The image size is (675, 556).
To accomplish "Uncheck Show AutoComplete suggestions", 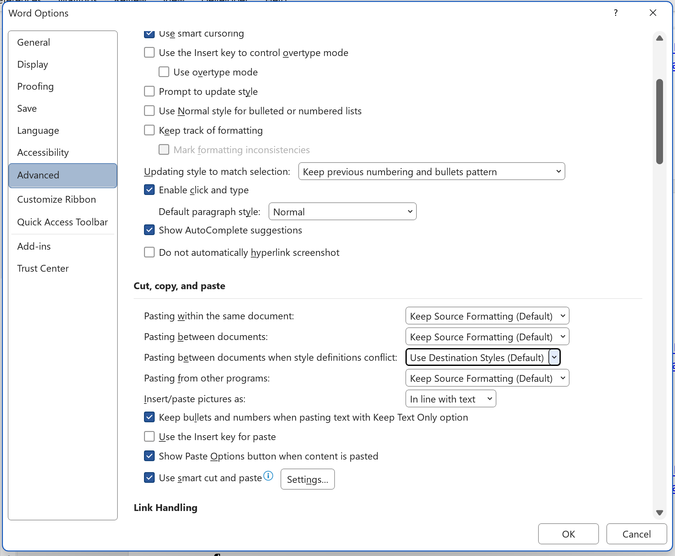I will click(x=149, y=230).
